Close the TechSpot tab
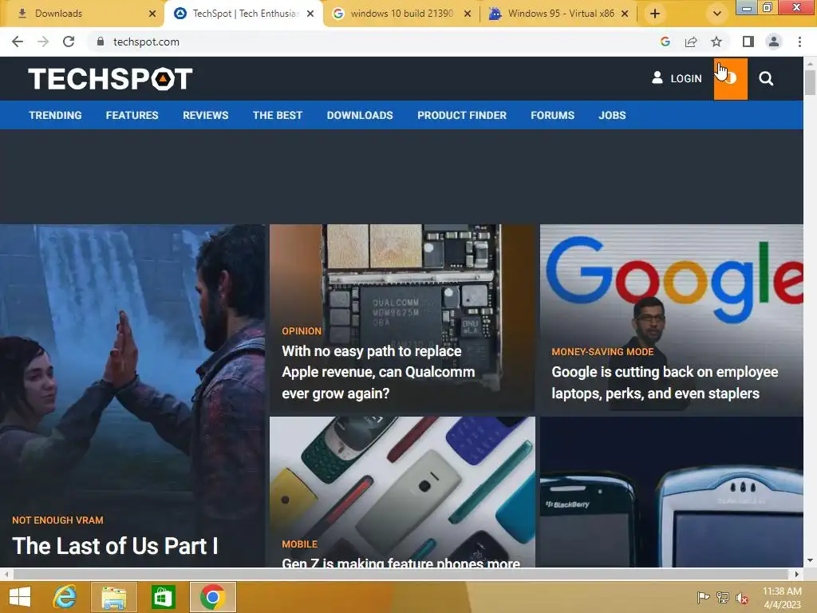 pos(310,14)
